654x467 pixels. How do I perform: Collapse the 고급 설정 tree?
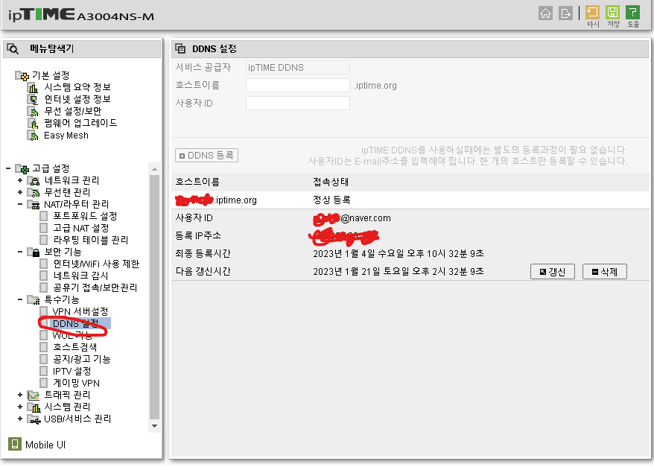pos(8,168)
